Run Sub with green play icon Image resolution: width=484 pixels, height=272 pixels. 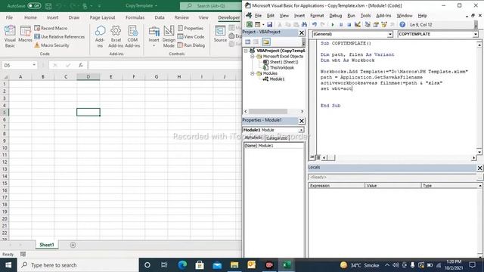click(x=333, y=25)
